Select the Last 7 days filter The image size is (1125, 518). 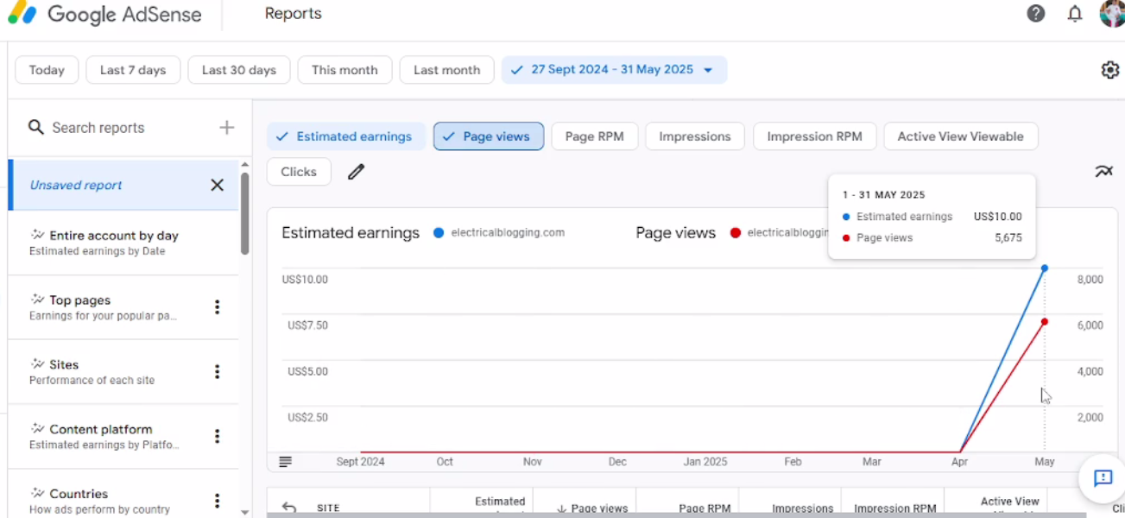133,70
